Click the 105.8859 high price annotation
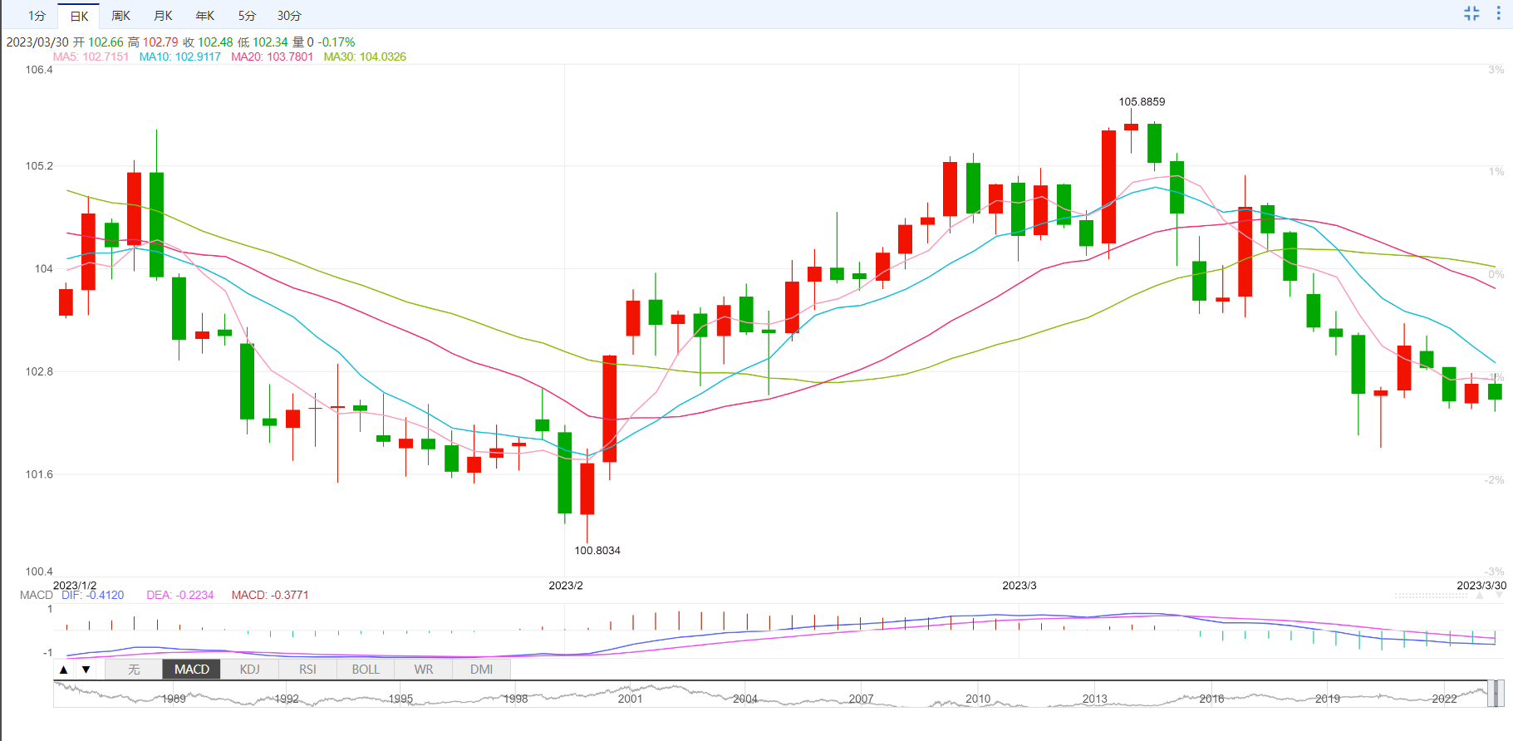1513x741 pixels. (1142, 101)
